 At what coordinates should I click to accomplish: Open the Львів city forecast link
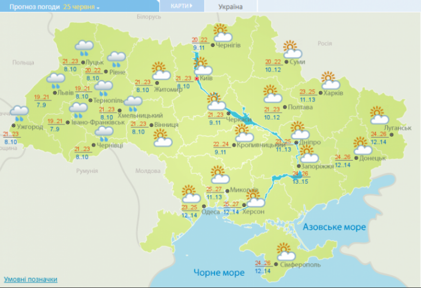pos(66,93)
